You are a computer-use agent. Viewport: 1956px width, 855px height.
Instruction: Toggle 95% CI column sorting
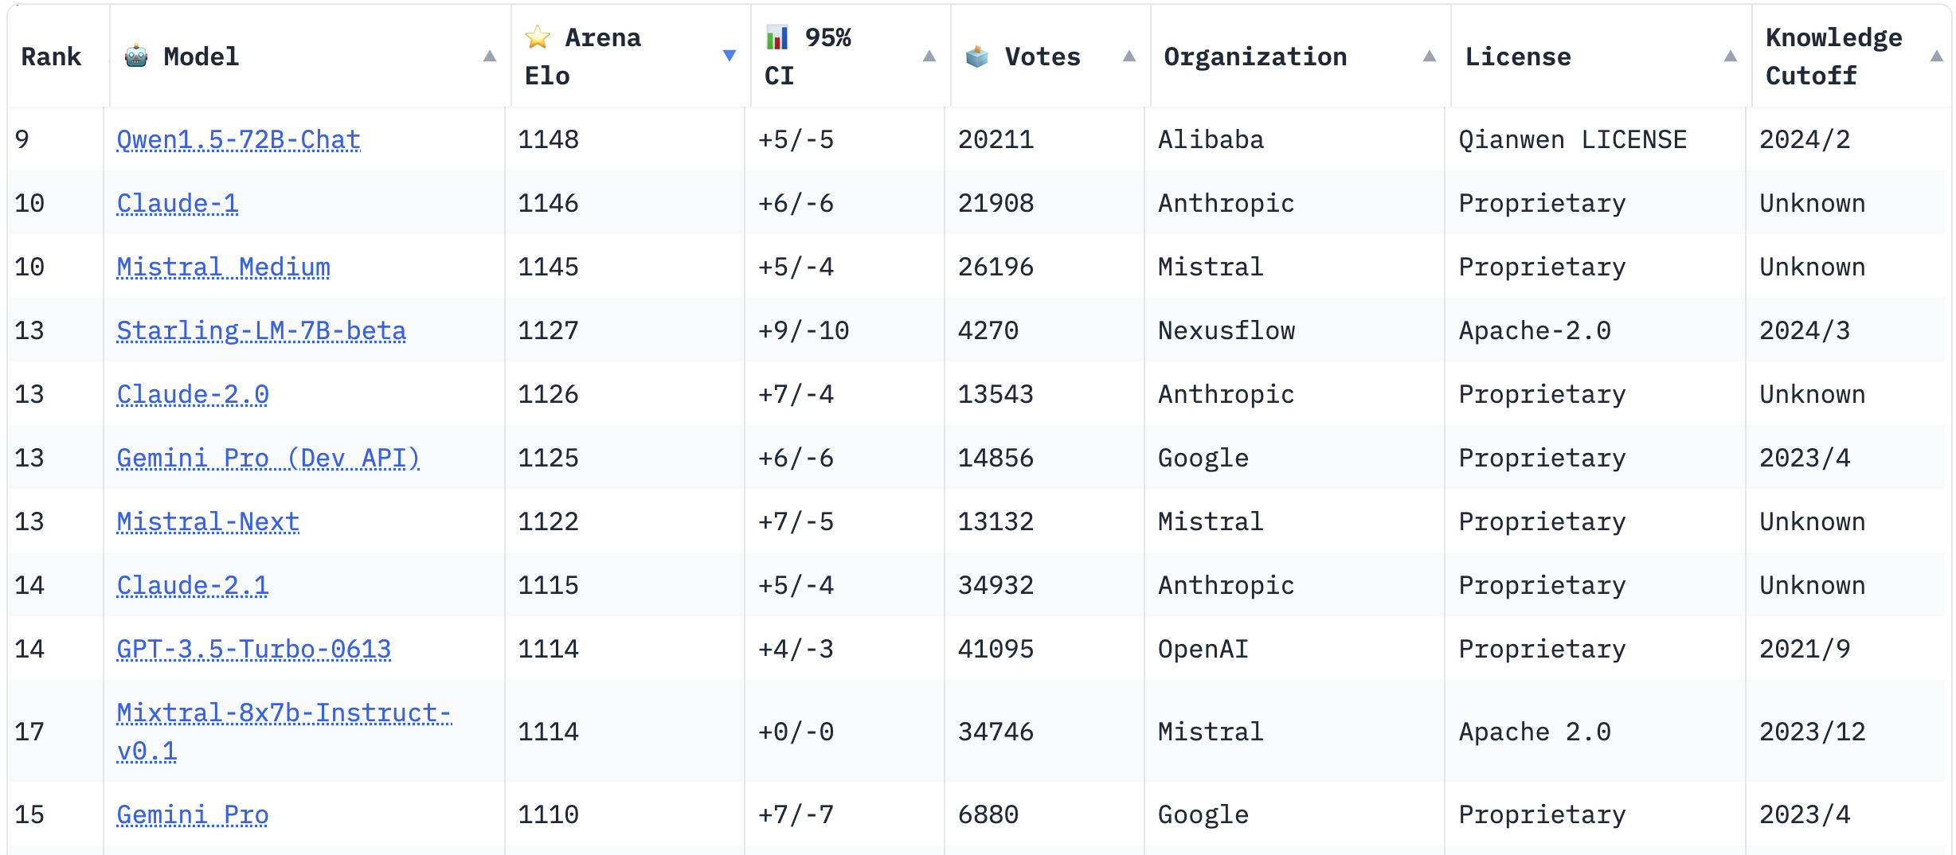(929, 56)
